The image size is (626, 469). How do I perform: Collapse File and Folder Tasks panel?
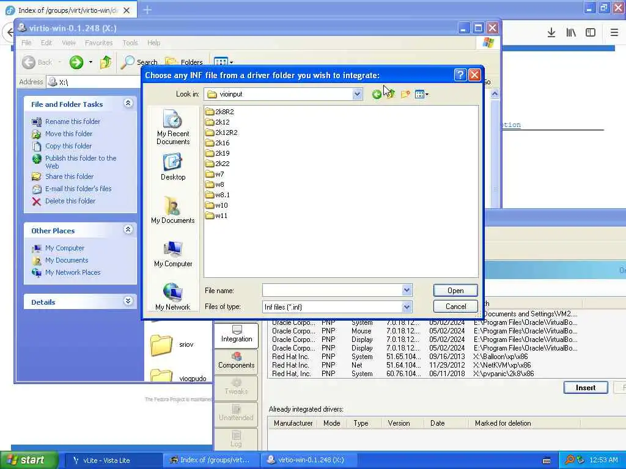pos(128,103)
